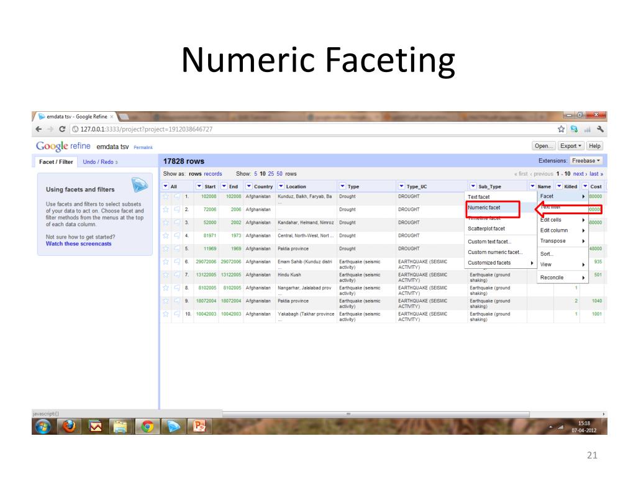This screenshot has width=636, height=477.
Task: Go back using the browser back arrow
Action: pyautogui.click(x=39, y=129)
